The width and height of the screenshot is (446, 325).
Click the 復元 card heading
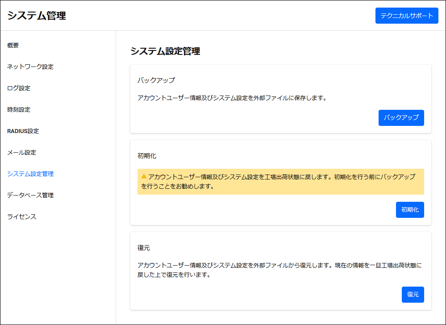[144, 248]
